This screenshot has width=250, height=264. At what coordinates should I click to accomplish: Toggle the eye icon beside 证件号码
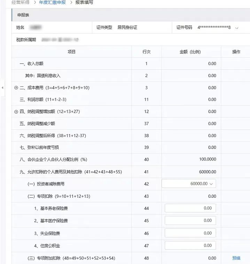[237, 28]
